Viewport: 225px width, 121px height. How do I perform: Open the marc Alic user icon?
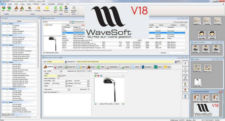pos(202,35)
